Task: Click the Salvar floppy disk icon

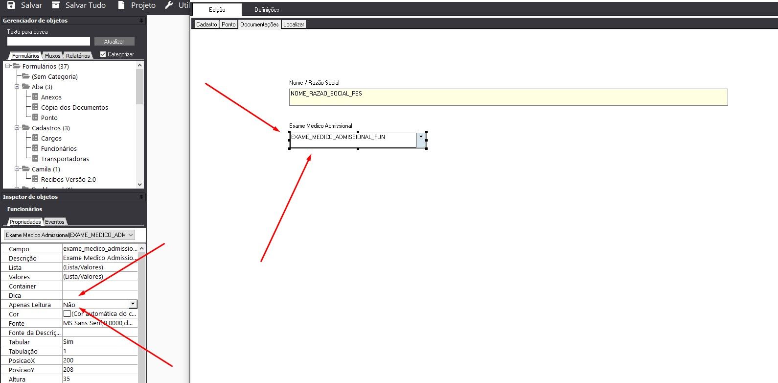Action: (x=11, y=5)
